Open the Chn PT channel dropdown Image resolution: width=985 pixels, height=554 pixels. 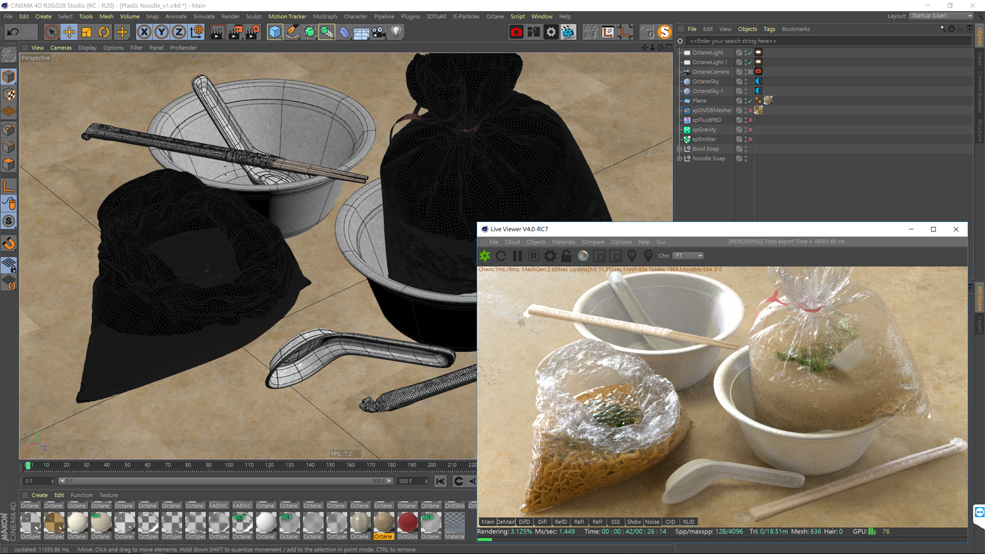pyautogui.click(x=688, y=255)
